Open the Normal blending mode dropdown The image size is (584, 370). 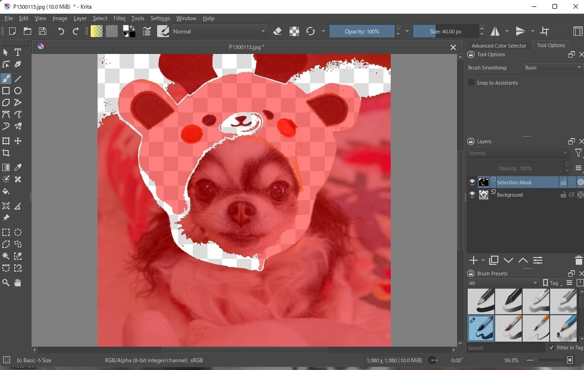point(219,31)
